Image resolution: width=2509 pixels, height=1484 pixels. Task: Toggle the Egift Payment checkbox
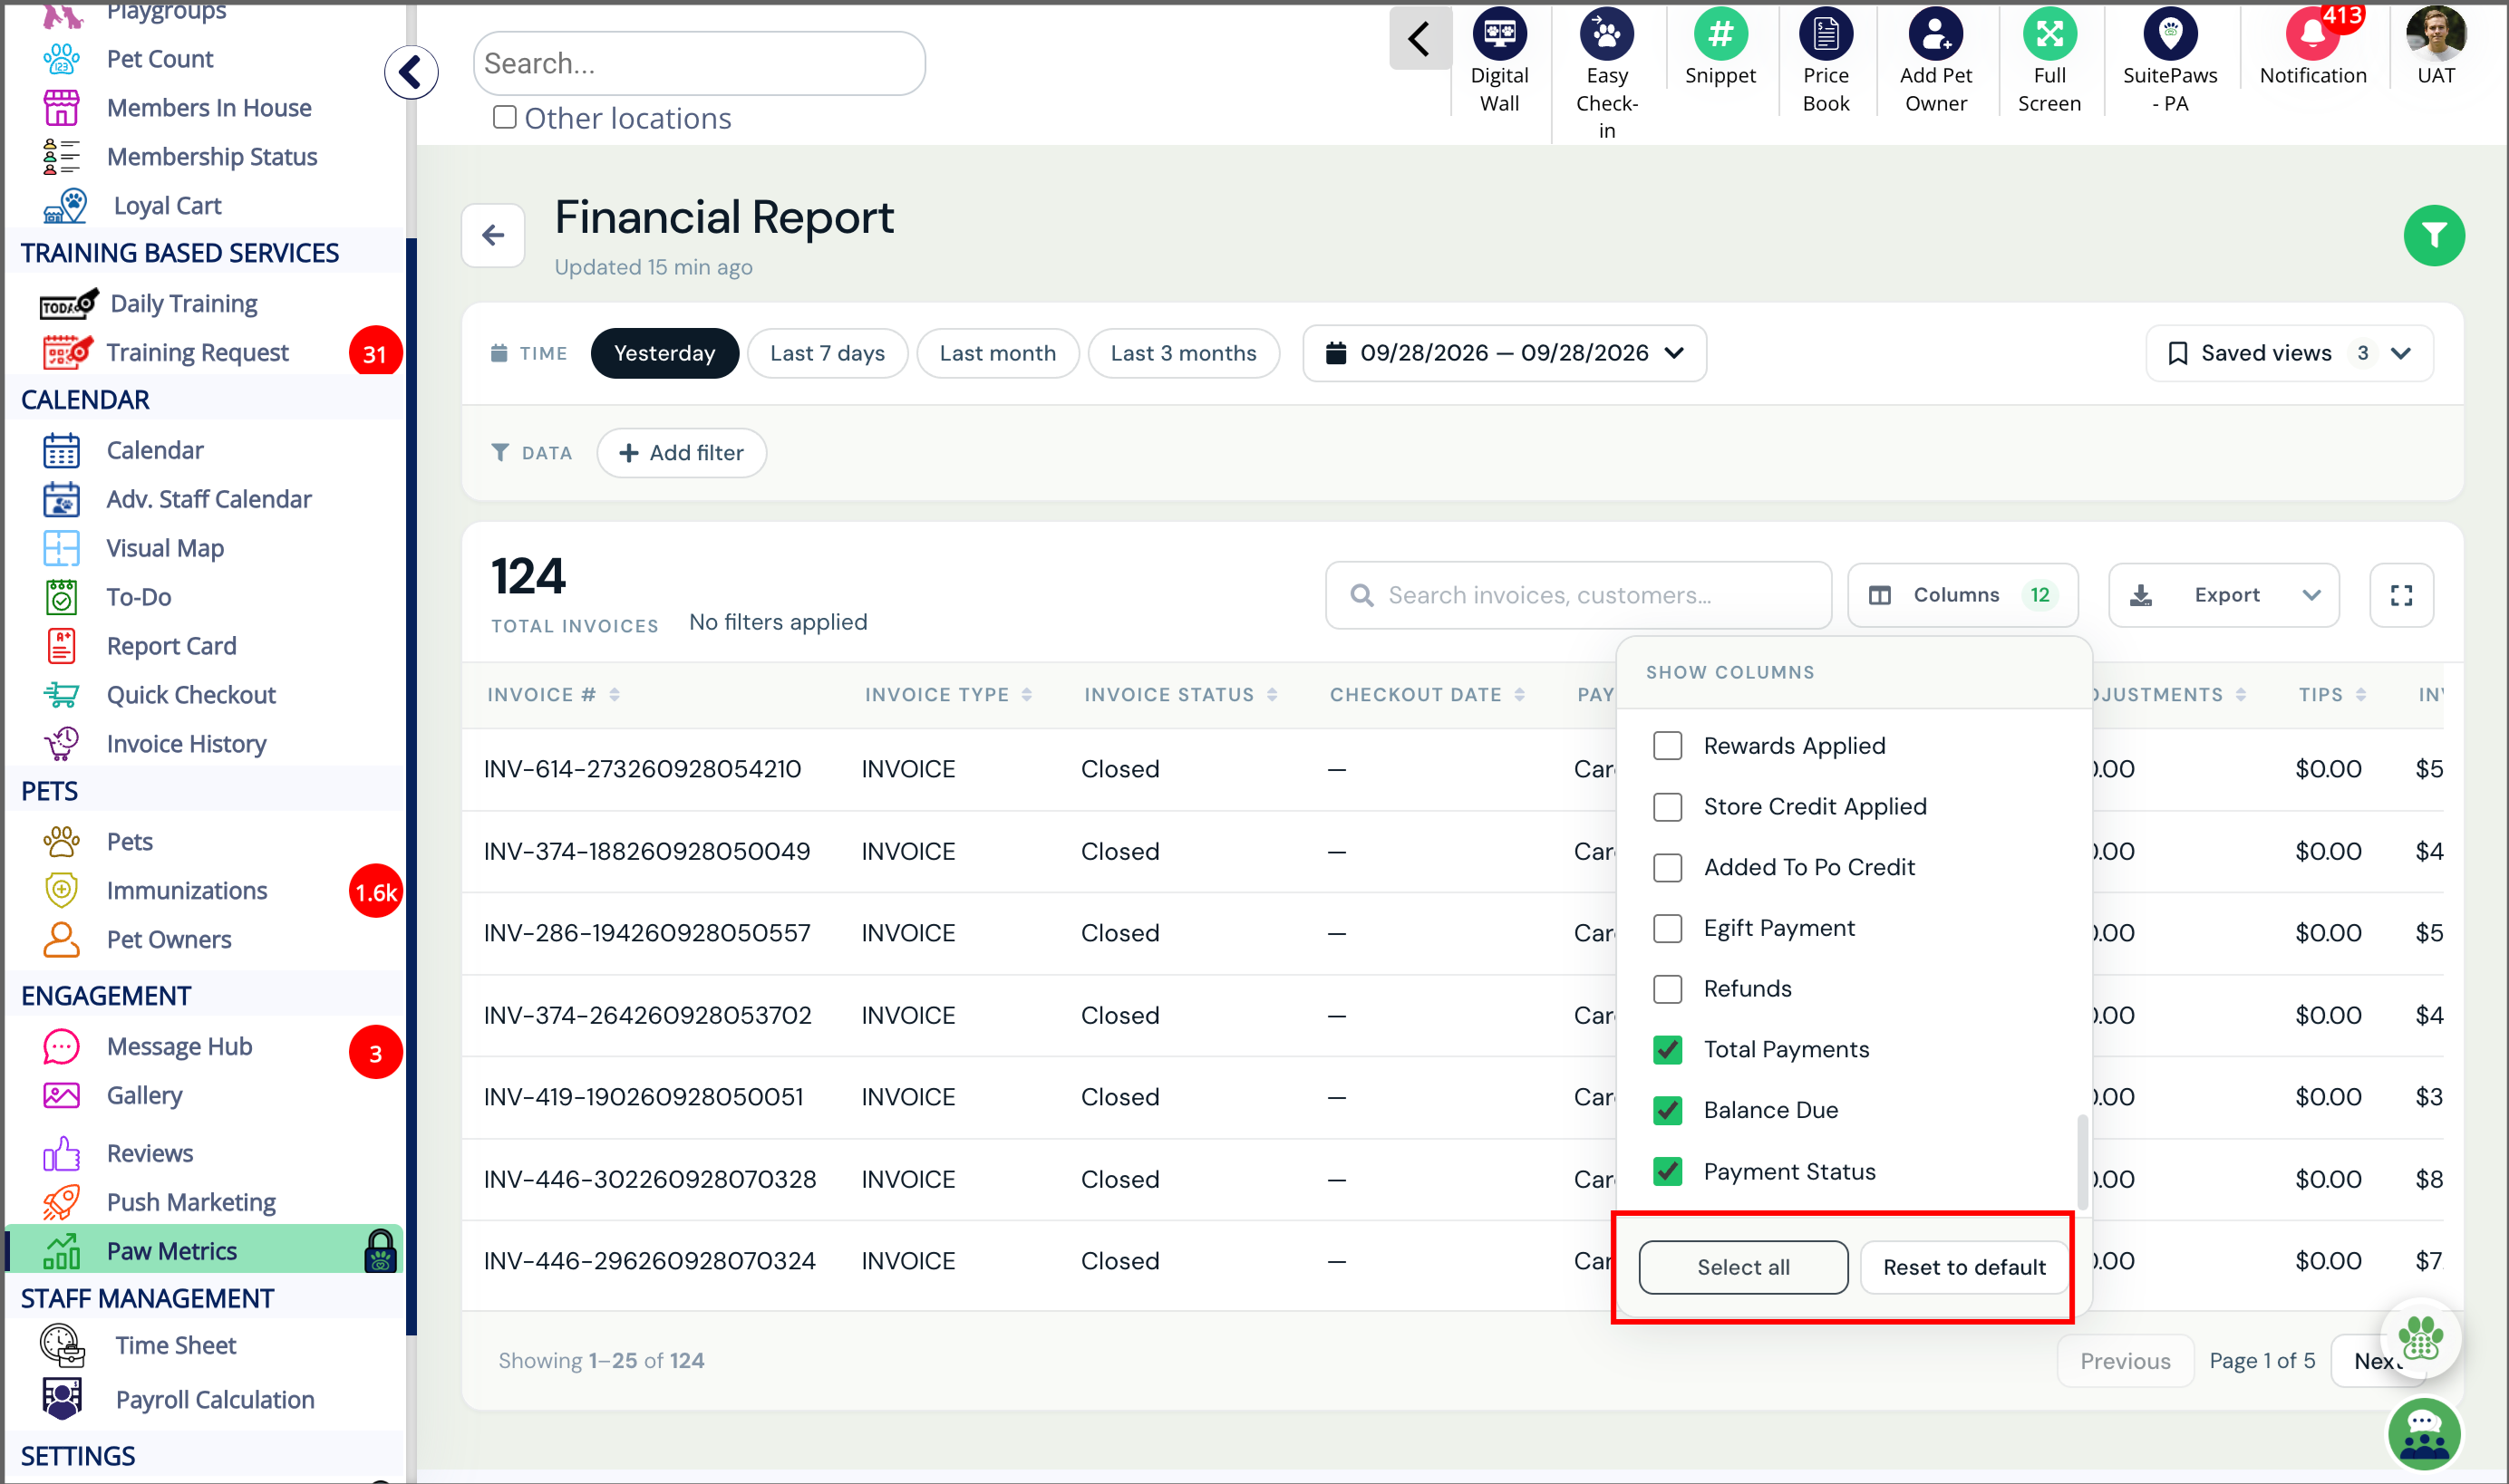[1667, 928]
